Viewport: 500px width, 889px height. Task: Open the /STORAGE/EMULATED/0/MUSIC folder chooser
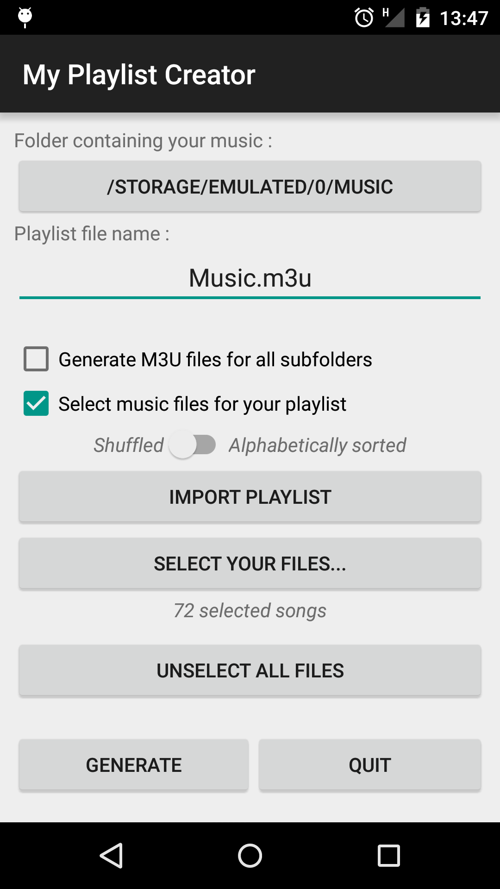pyautogui.click(x=250, y=187)
